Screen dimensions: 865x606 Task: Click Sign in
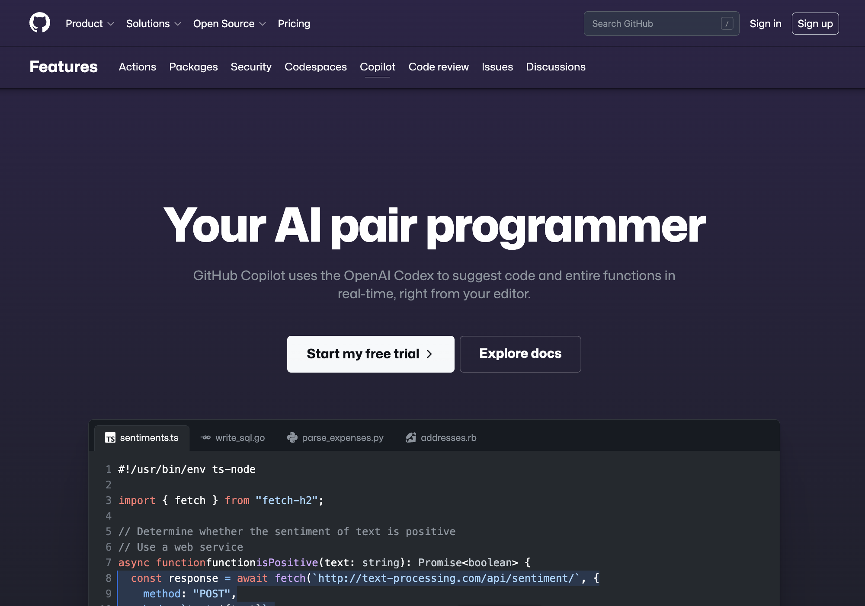766,24
